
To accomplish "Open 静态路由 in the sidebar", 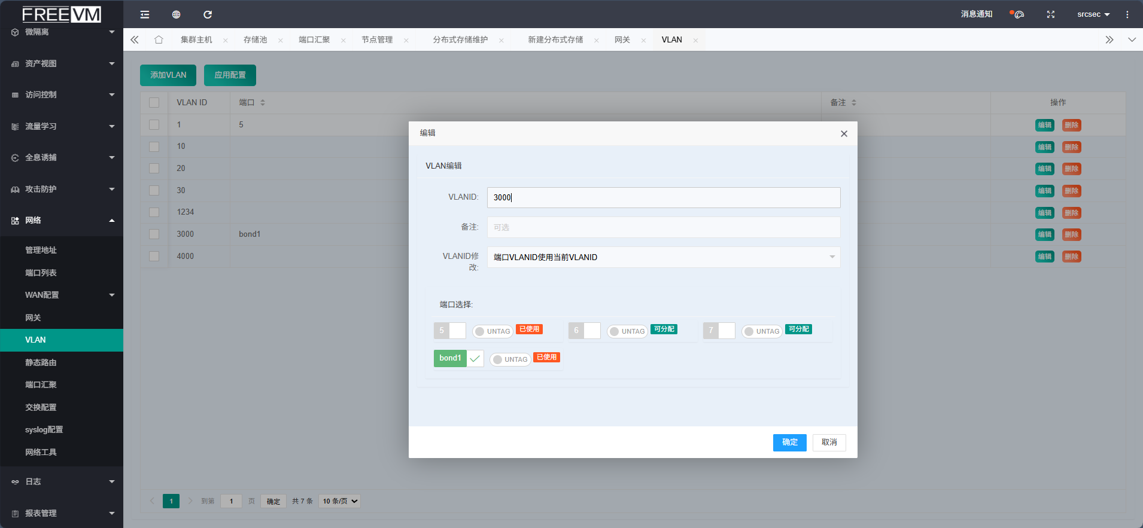I will 41,362.
